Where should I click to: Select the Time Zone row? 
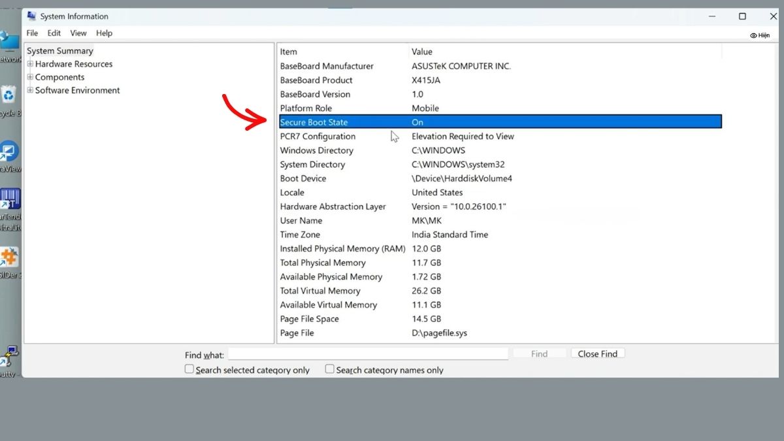tap(500, 235)
